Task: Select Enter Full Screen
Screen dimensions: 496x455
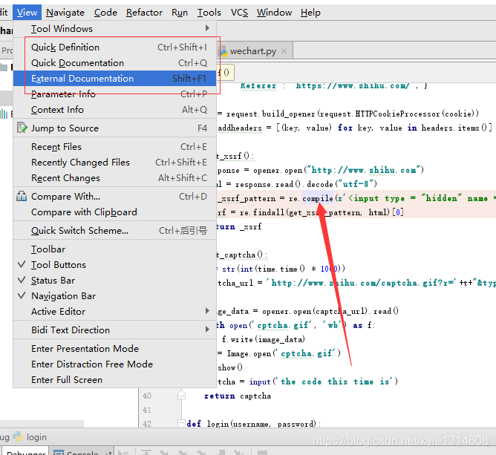Action: click(x=115, y=379)
